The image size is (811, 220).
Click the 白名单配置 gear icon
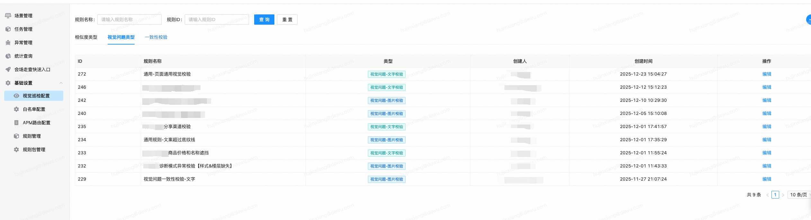(16, 109)
